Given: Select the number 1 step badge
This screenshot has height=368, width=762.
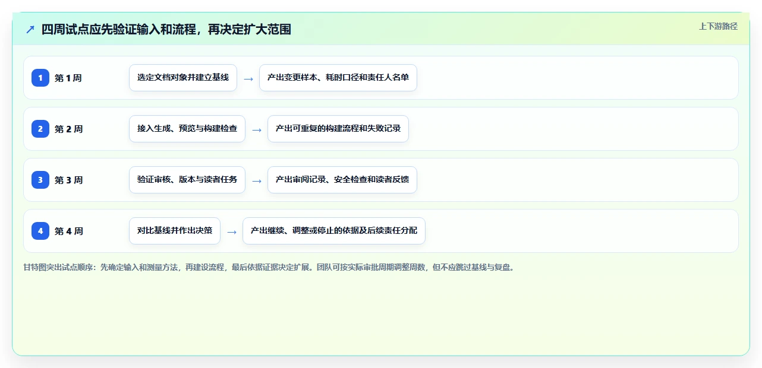Looking at the screenshot, I should pos(40,78).
